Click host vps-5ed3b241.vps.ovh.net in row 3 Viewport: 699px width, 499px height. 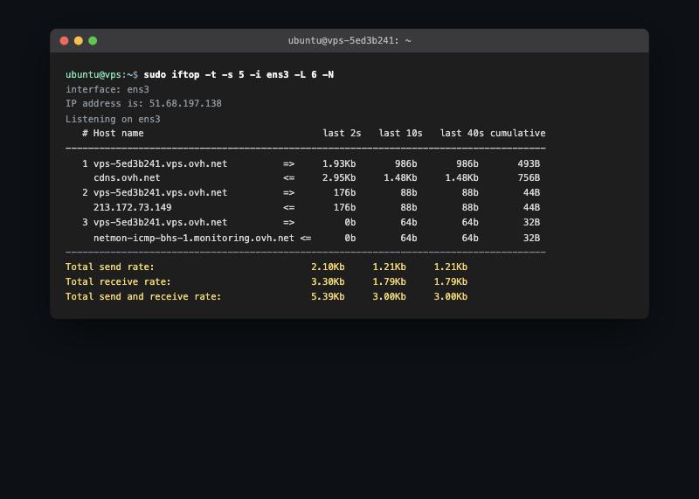[x=160, y=222]
